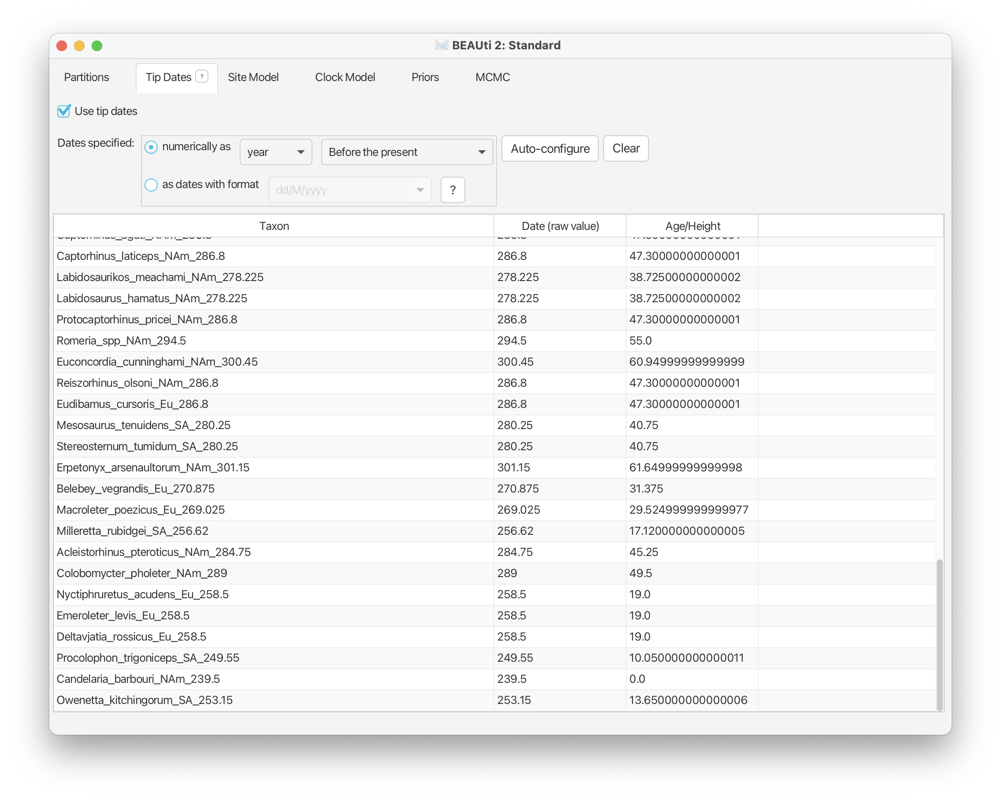1001x800 pixels.
Task: Select Mesosaurus_tenuidens_SA_280.25 row
Action: tap(494, 425)
